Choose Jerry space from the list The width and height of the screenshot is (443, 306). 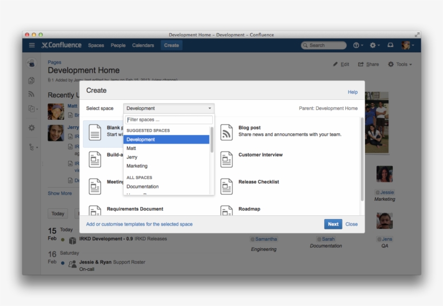pyautogui.click(x=166, y=157)
